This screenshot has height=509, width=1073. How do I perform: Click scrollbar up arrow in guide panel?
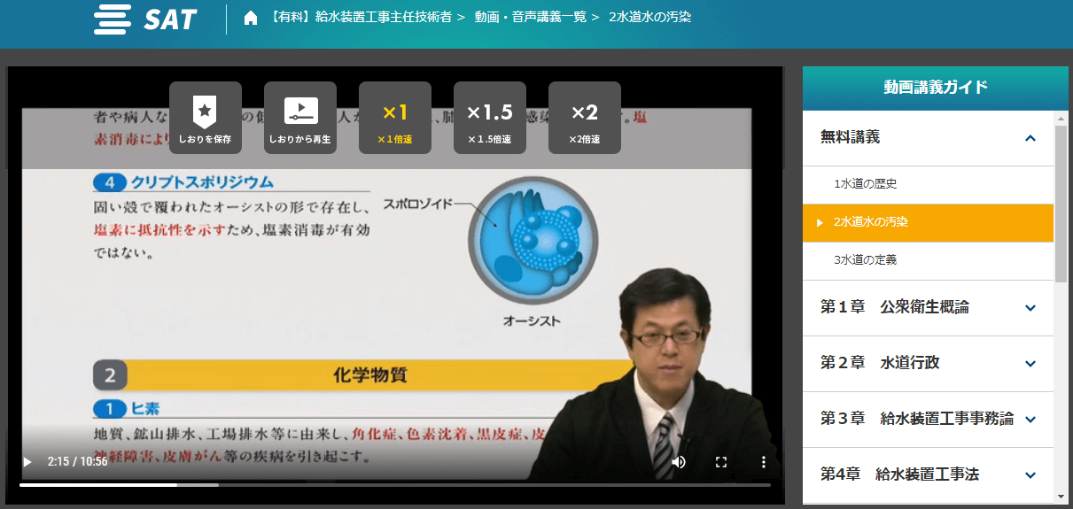click(1061, 118)
